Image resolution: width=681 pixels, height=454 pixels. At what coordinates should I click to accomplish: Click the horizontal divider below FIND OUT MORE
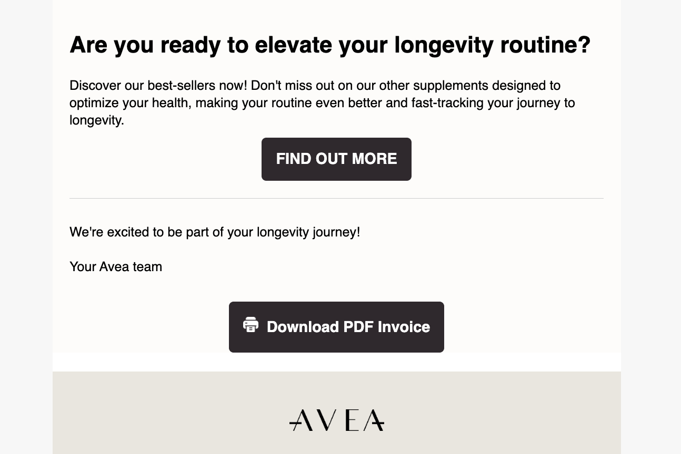pyautogui.click(x=336, y=198)
